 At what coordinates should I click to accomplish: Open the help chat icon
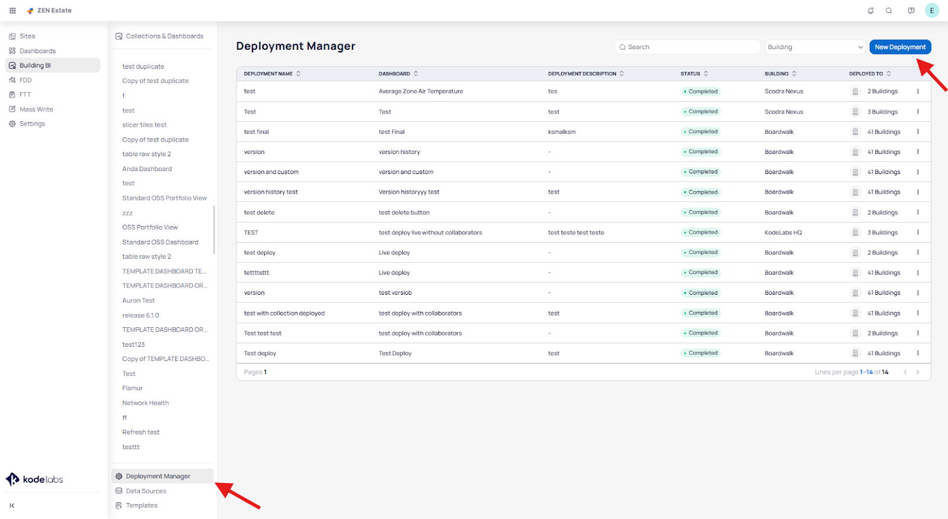coord(911,11)
